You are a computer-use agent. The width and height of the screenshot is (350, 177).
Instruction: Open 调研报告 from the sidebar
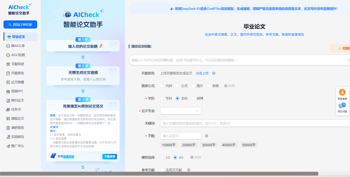click(15, 128)
